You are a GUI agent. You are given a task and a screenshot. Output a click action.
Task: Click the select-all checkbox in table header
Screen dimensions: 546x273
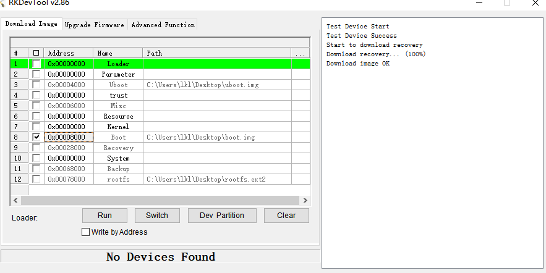click(36, 53)
